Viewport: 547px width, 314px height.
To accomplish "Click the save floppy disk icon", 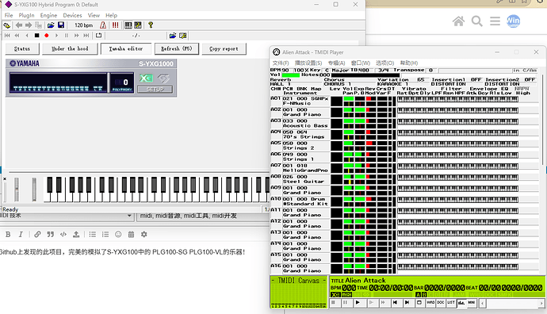I will 61,25.
